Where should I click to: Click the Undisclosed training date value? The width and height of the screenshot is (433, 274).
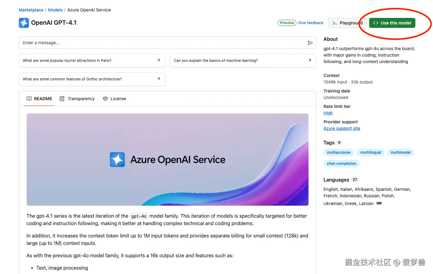[x=336, y=97]
